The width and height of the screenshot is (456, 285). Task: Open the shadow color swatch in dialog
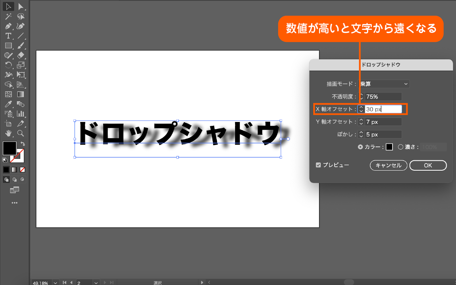coord(389,147)
